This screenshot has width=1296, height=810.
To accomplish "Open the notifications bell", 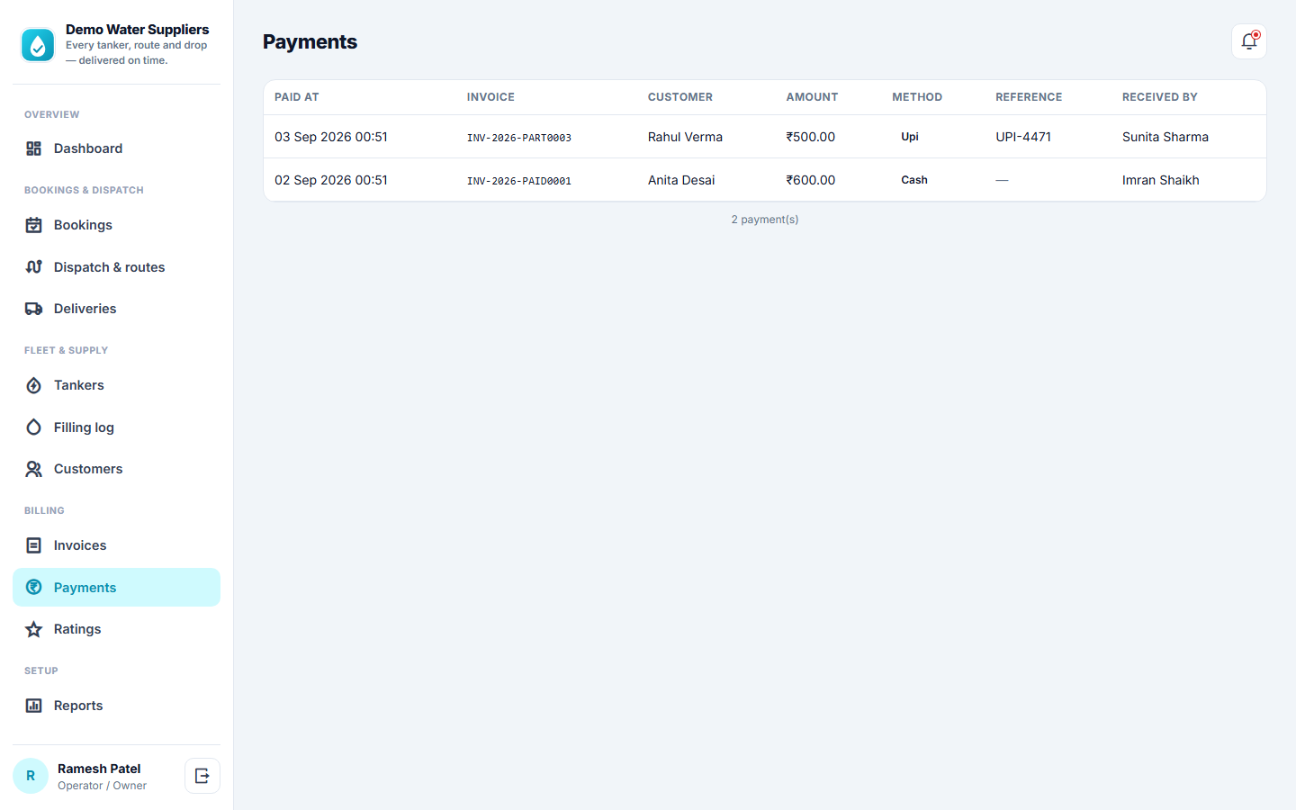I will click(x=1249, y=41).
